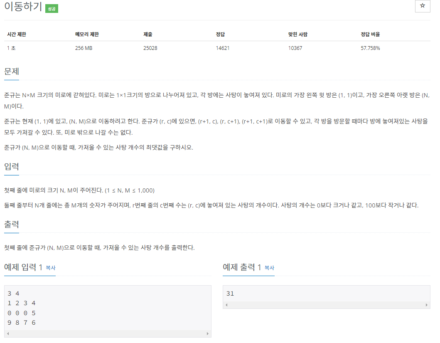
Task: Click the output line starting 첫째 줄에 준규가 (N, M)으로
Action: click(x=99, y=247)
